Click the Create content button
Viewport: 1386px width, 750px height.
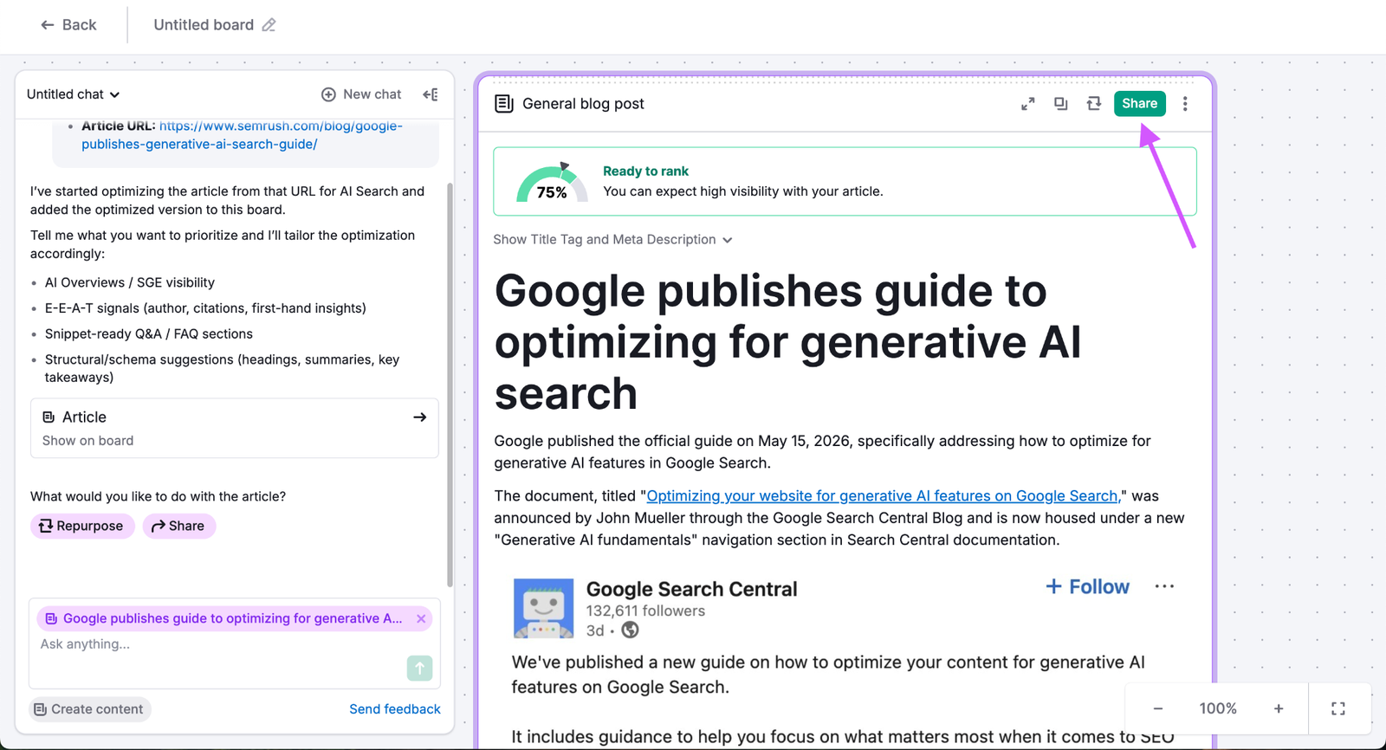[89, 709]
